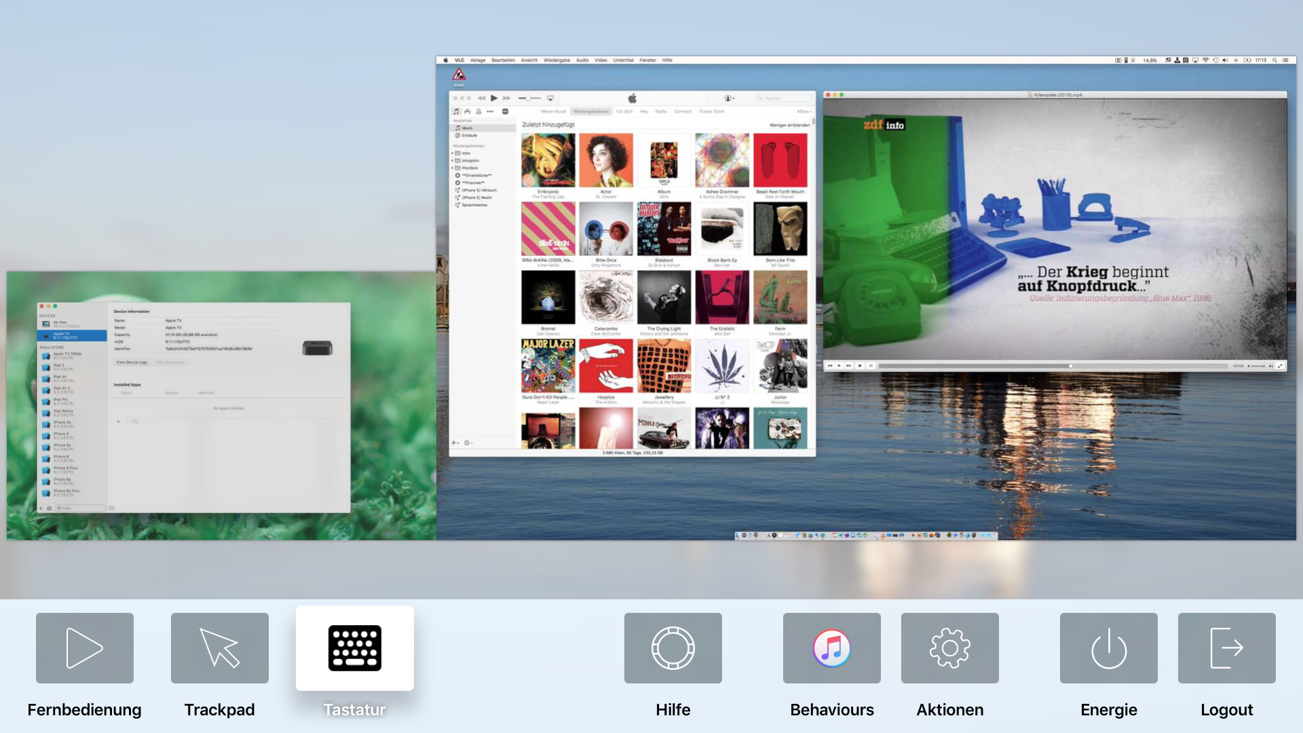Image resolution: width=1303 pixels, height=733 pixels.
Task: Open the Behaviours iTunes icon
Action: 831,648
